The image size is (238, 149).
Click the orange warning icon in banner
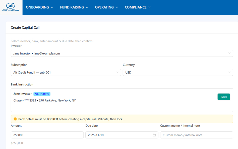(15, 119)
